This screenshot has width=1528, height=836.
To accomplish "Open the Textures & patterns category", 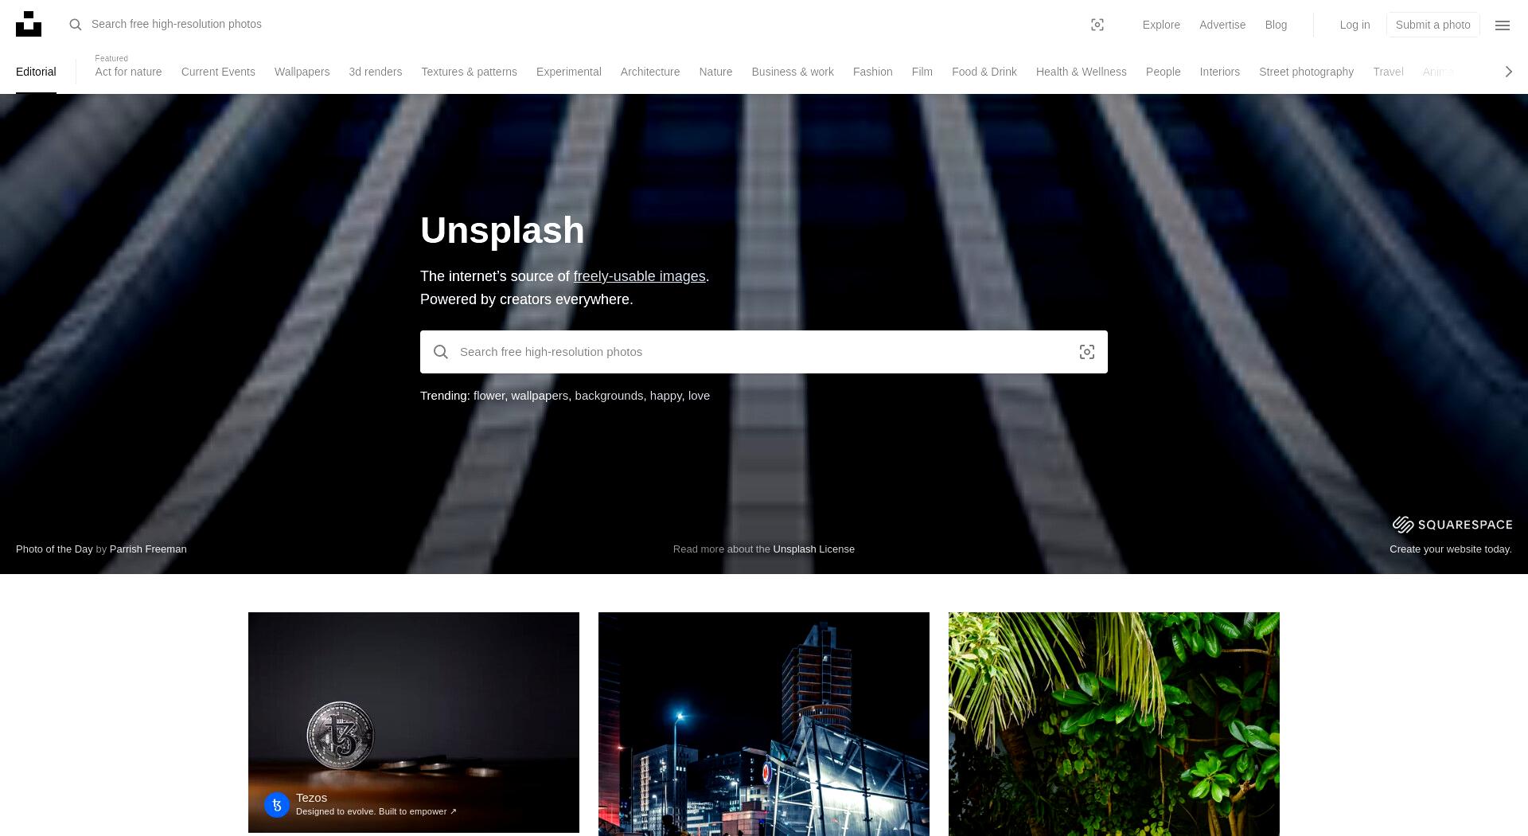I will tap(469, 72).
